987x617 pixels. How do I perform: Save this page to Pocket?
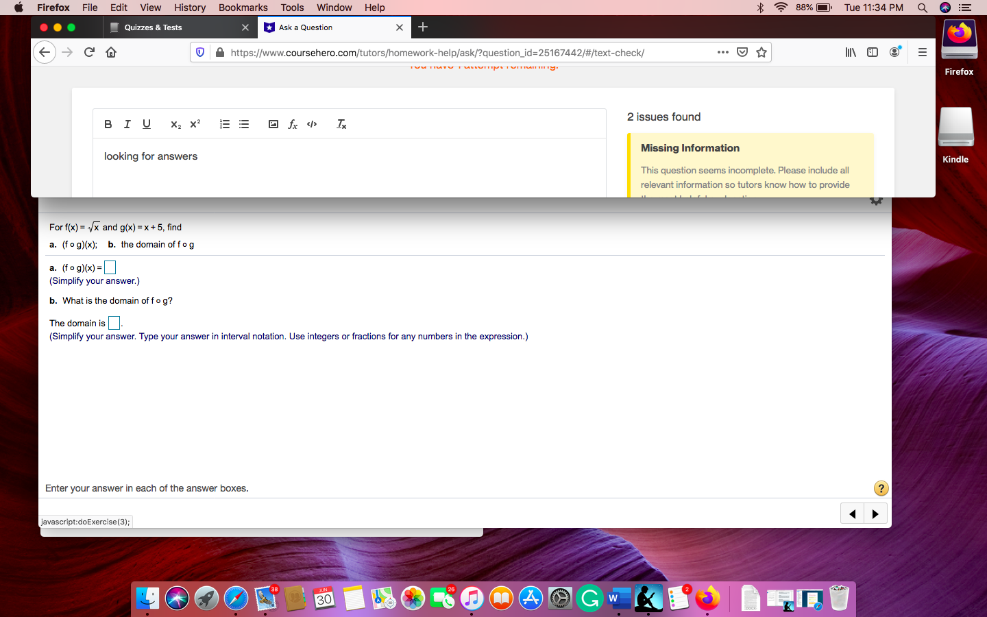pos(742,52)
